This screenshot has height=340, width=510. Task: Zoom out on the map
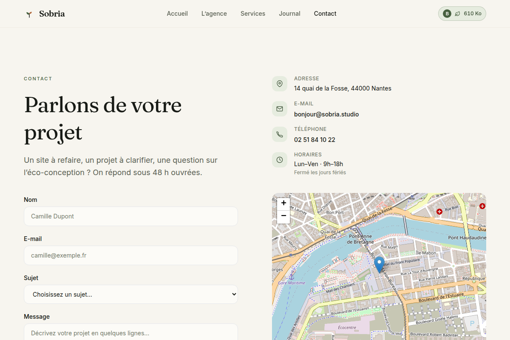click(283, 217)
